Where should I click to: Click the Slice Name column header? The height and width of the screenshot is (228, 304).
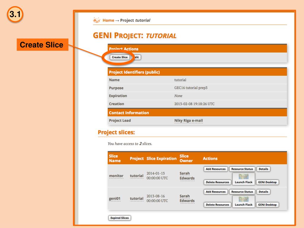tap(115, 159)
